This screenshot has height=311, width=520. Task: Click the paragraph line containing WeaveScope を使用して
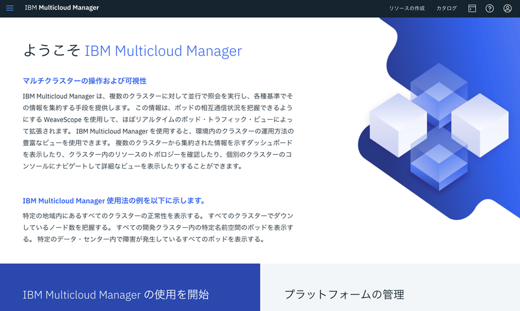tap(158, 120)
